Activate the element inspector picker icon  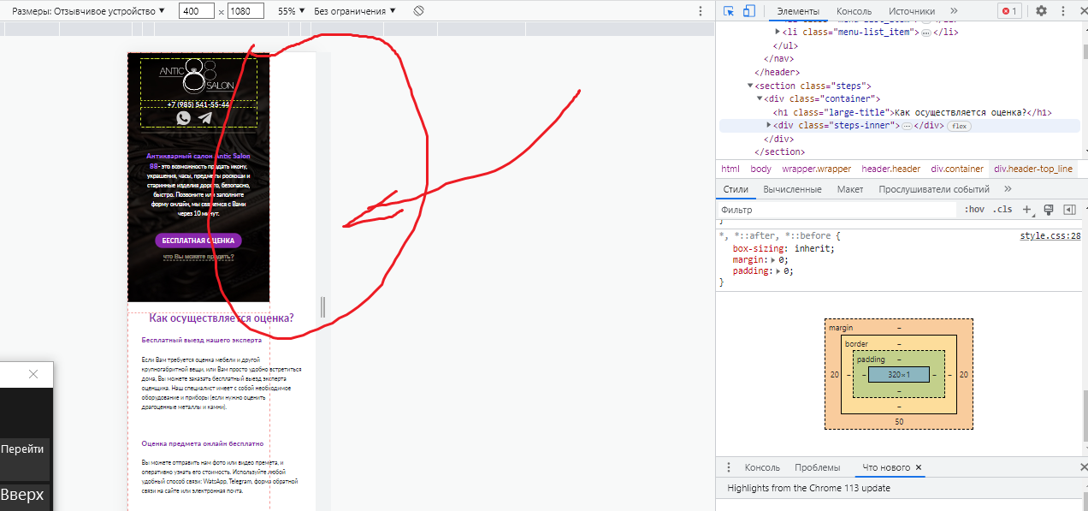point(729,11)
